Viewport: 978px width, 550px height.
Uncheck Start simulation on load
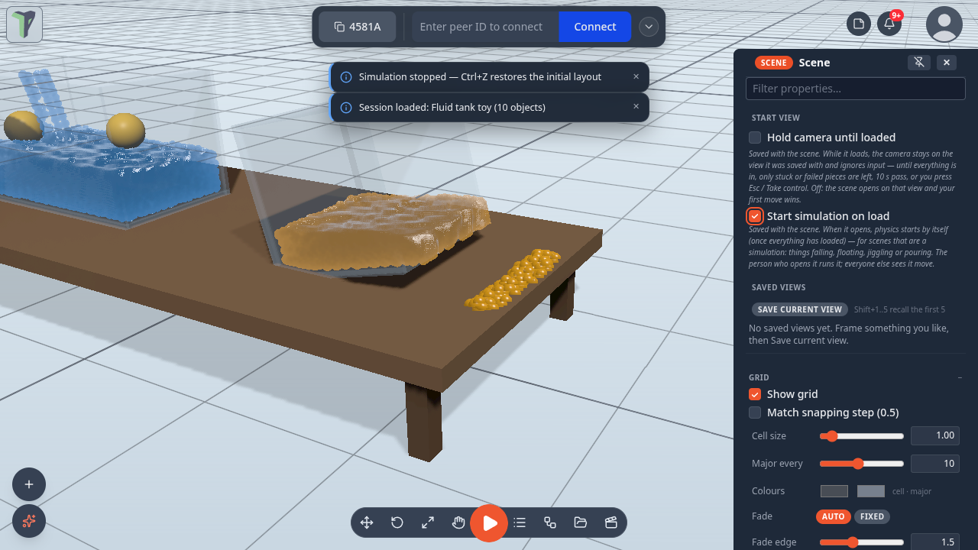coord(755,216)
